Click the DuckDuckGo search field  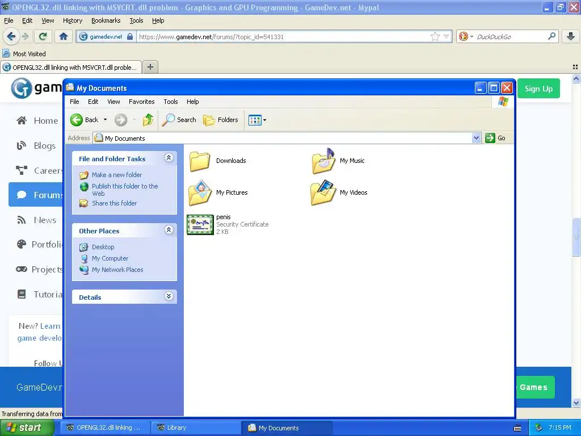[510, 36]
